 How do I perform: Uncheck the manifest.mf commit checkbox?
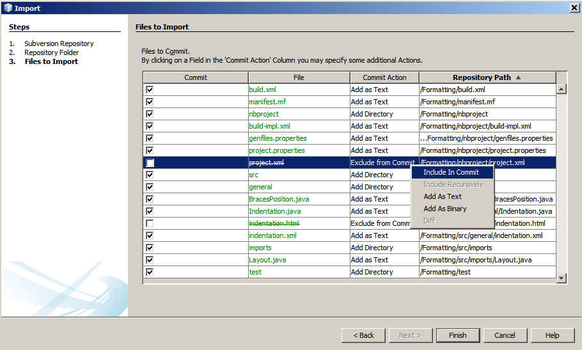pos(150,102)
